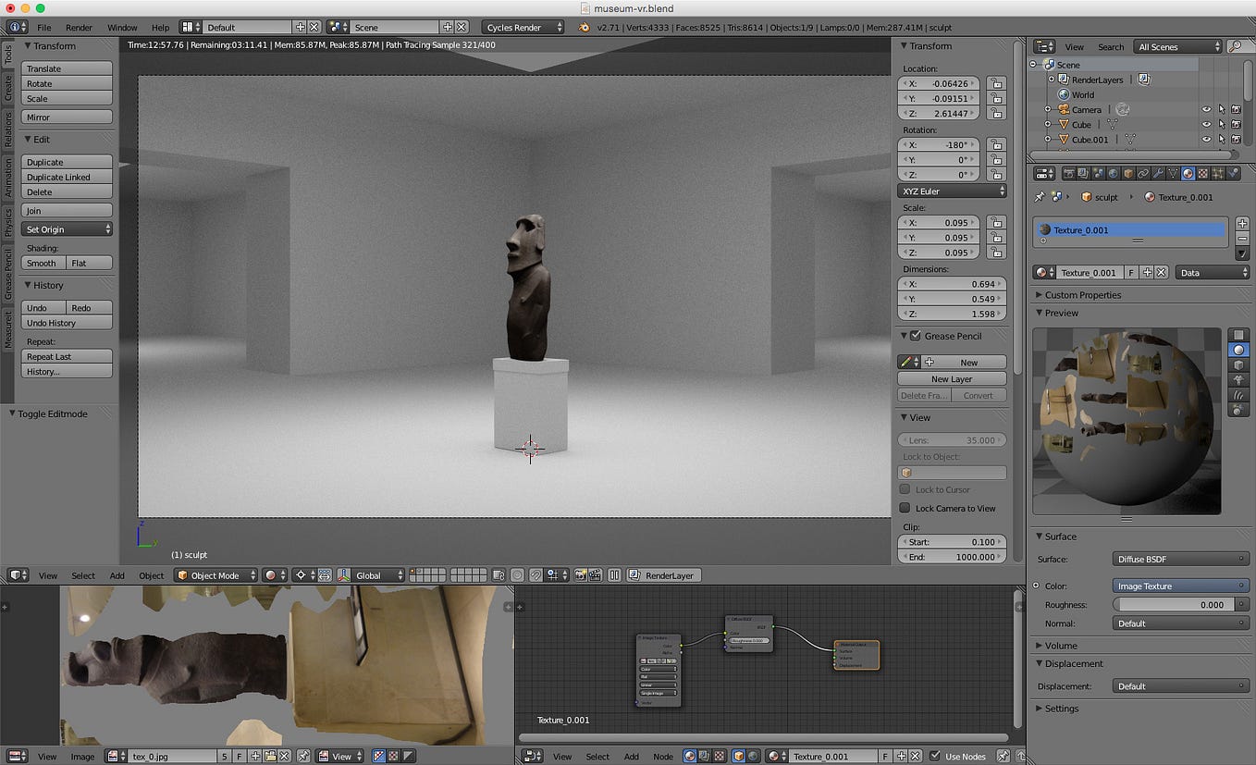Open the Particles properties tab icon

click(x=1218, y=173)
